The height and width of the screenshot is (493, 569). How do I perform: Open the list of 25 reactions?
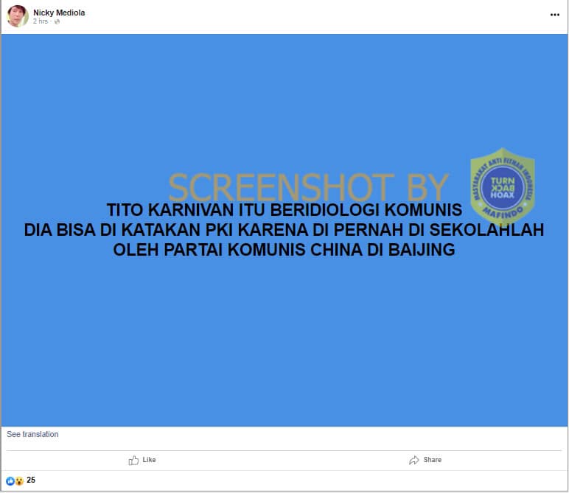(x=31, y=480)
